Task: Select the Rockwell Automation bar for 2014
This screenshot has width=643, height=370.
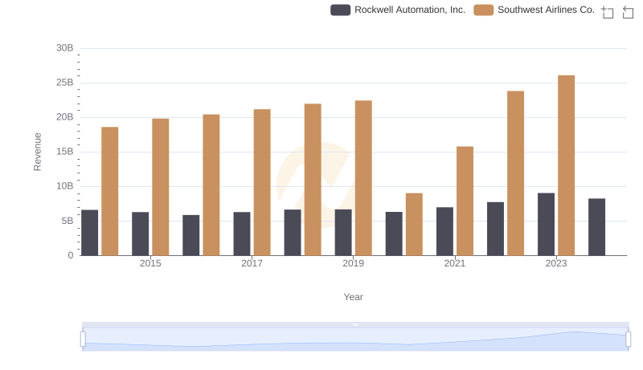Action: click(x=90, y=233)
